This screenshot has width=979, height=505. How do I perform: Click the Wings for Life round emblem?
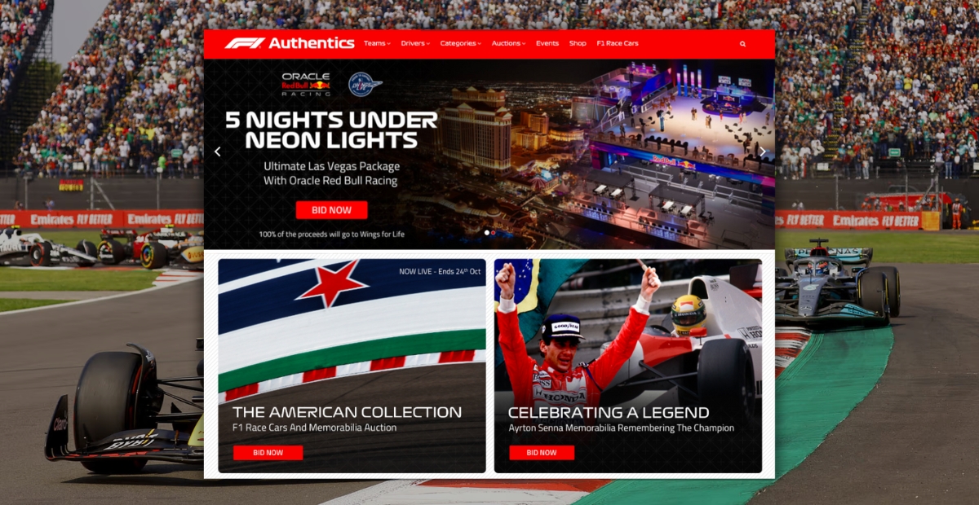pos(365,84)
